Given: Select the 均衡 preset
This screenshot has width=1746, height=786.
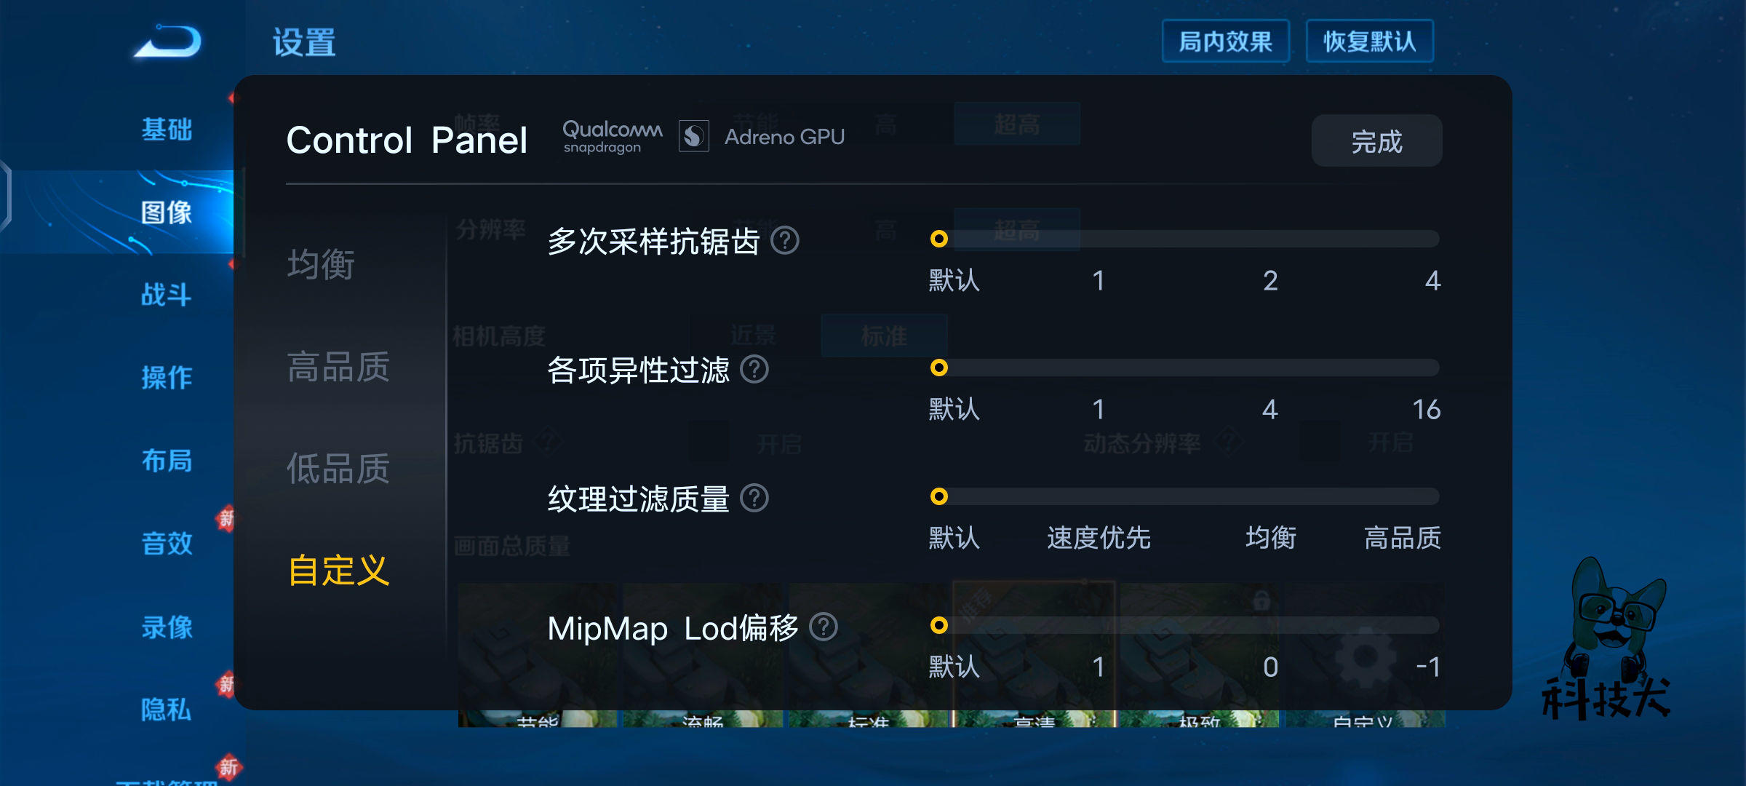Looking at the screenshot, I should (x=321, y=263).
